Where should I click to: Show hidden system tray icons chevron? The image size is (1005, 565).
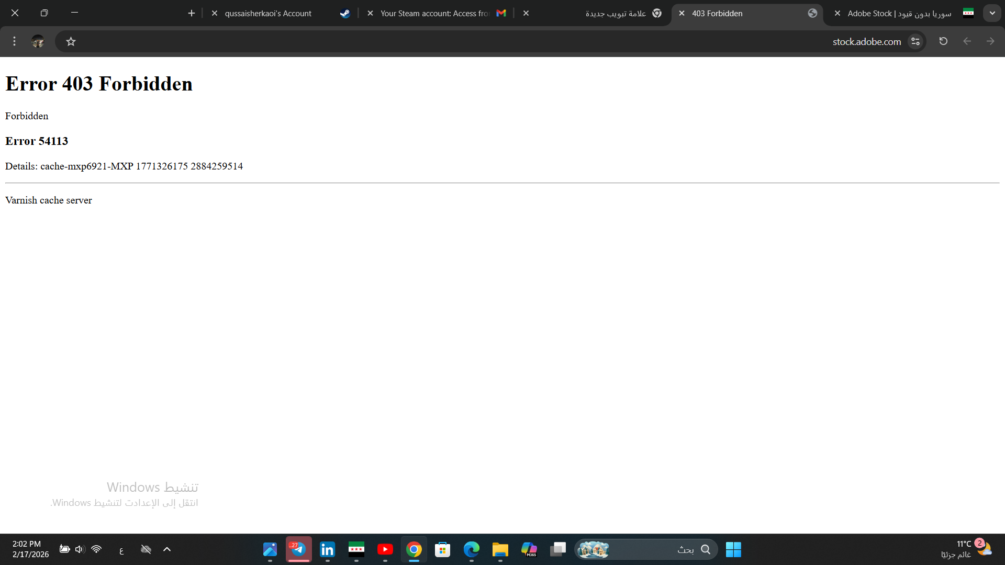[167, 549]
